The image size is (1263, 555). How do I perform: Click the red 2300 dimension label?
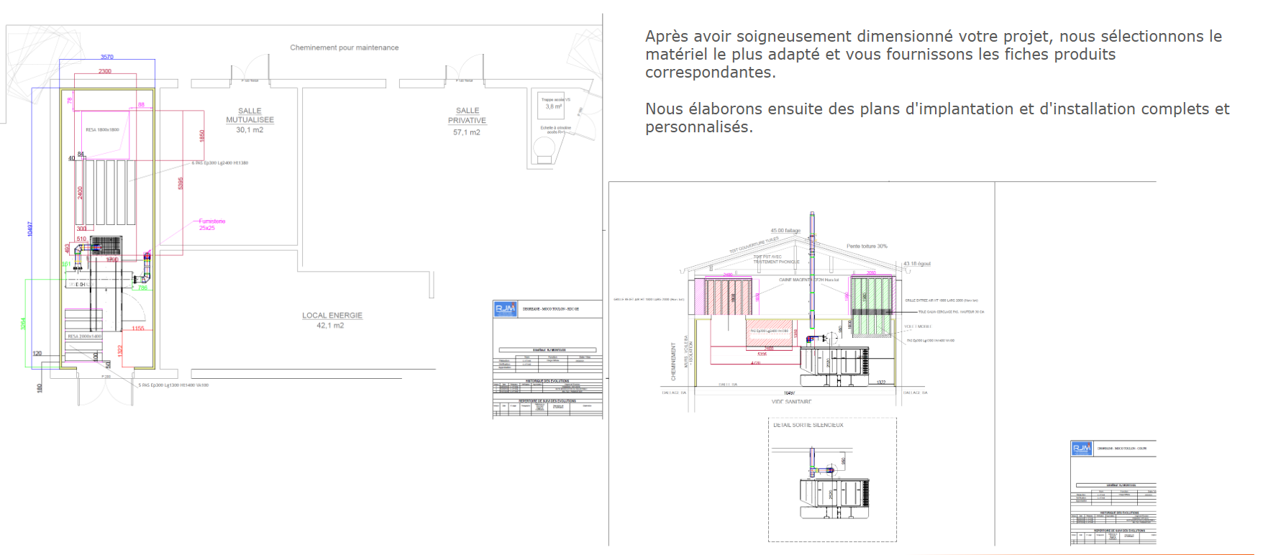105,71
